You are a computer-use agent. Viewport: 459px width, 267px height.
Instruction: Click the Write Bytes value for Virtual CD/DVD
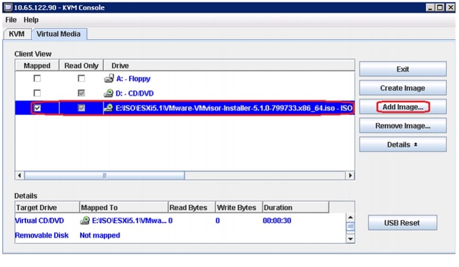click(x=217, y=220)
